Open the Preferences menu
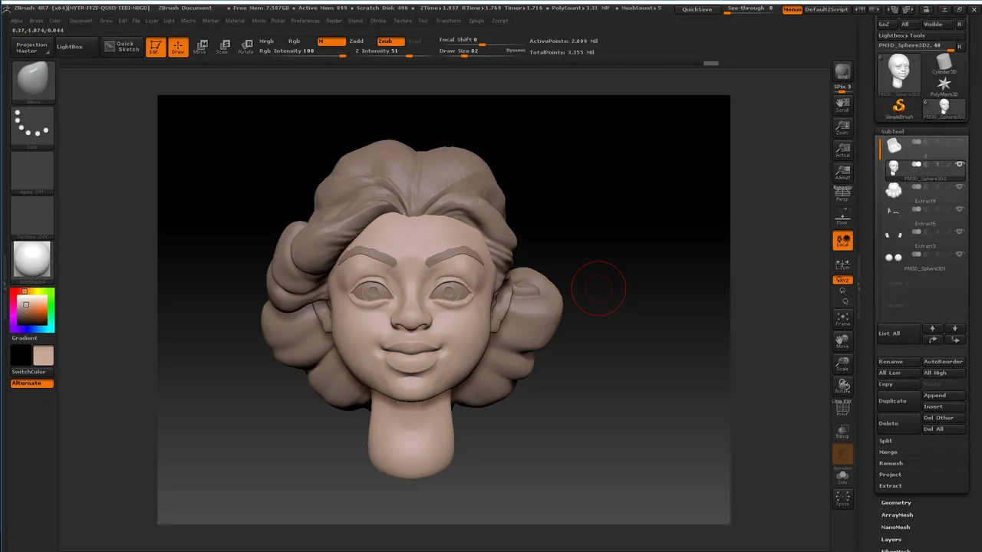The image size is (982, 552). (305, 21)
